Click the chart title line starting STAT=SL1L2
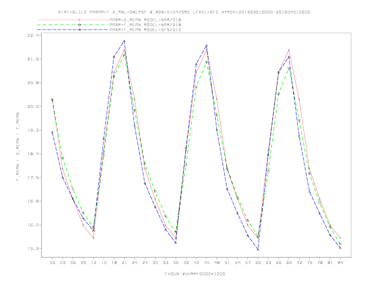Screen dimensions: 371x286 click(184, 12)
